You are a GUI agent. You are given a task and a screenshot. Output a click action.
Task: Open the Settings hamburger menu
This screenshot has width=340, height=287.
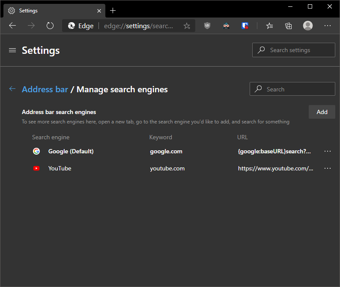[12, 50]
